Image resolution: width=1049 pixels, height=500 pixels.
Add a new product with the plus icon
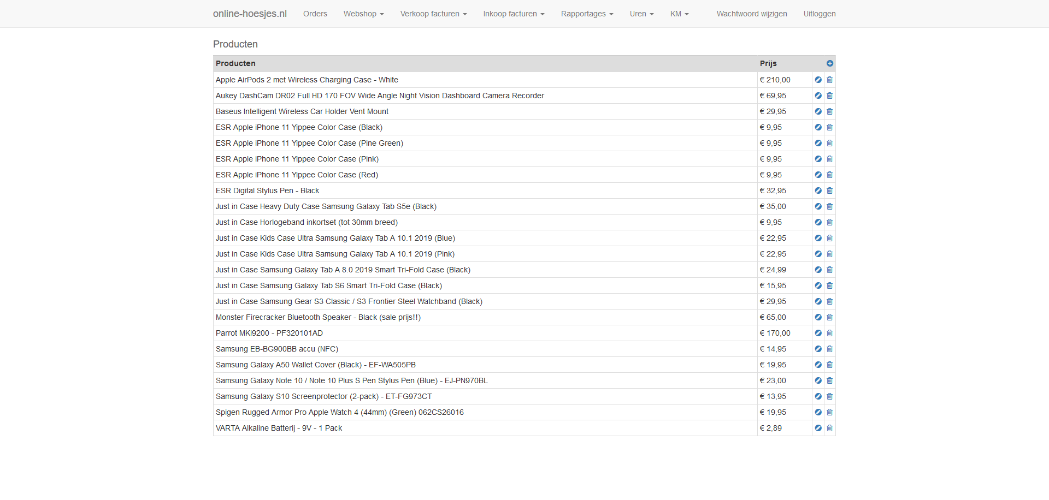[x=830, y=63]
